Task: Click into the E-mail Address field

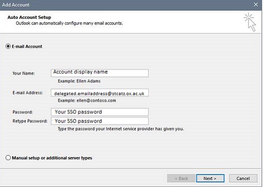Action: pos(99,93)
